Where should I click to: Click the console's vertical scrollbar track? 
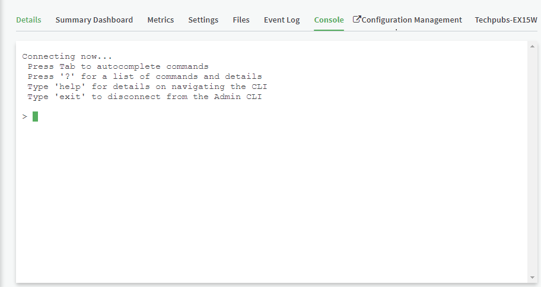(x=532, y=160)
